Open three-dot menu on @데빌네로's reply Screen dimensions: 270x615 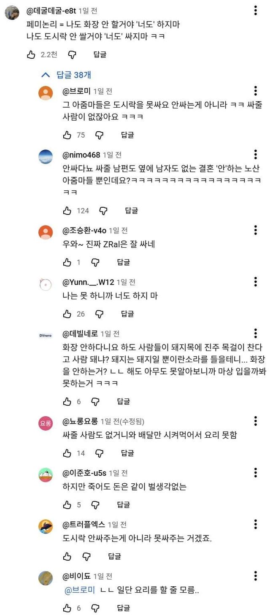256,333
